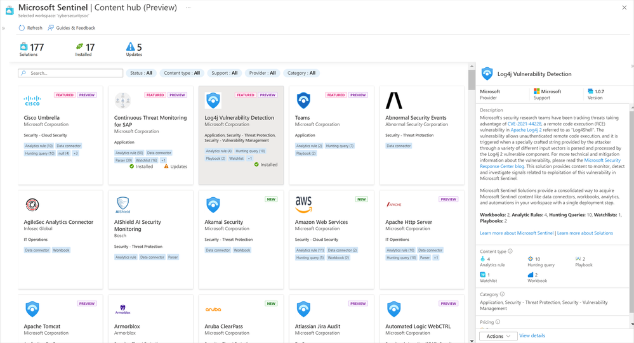This screenshot has width=634, height=343.
Task: Click the Armorblox card title
Action: pyautogui.click(x=127, y=326)
